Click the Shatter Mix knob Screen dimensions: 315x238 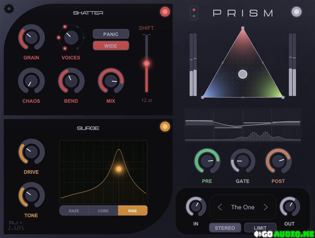click(x=111, y=81)
